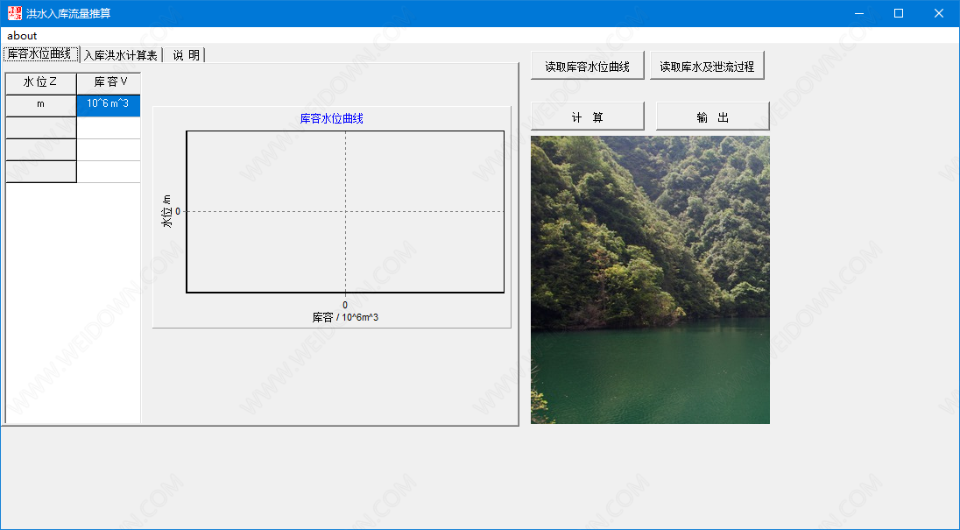The width and height of the screenshot is (960, 530).
Task: Switch to the 库容水位曲线 tab
Action: tap(39, 54)
